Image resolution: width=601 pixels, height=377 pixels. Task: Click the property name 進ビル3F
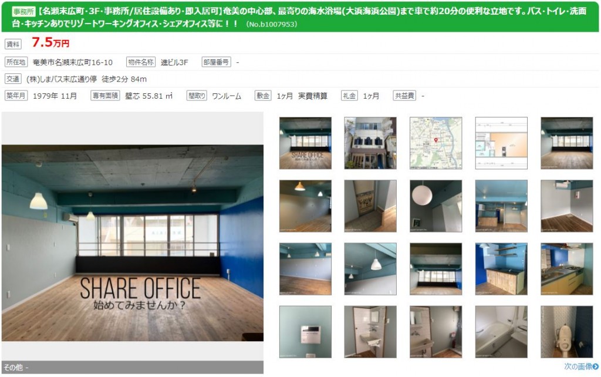click(174, 62)
